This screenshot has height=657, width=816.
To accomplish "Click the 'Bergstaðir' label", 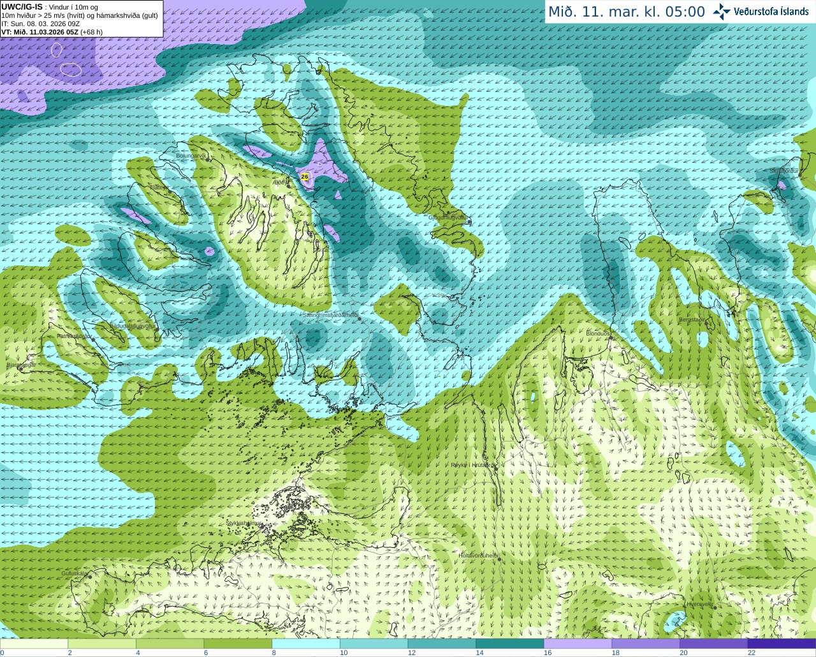I will [692, 320].
